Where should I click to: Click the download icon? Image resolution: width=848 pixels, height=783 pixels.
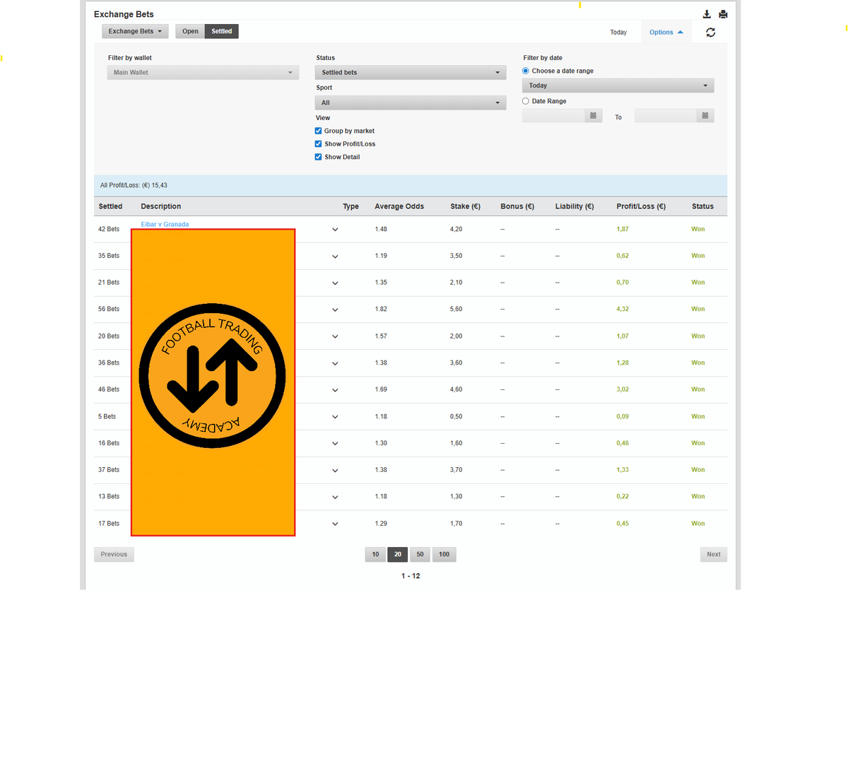tap(707, 14)
